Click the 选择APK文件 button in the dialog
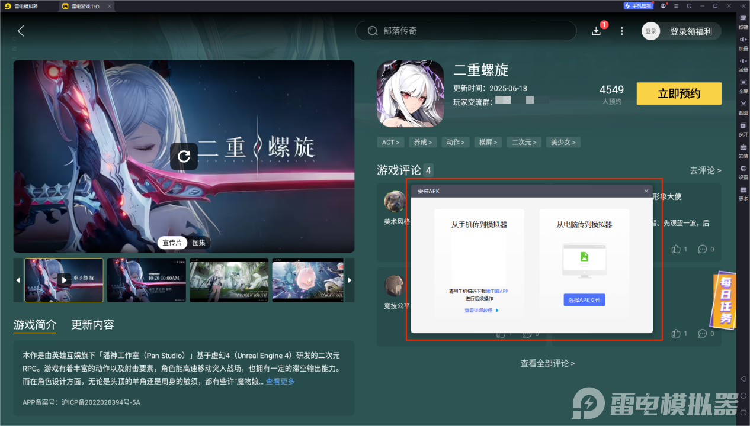750x426 pixels. (x=584, y=300)
